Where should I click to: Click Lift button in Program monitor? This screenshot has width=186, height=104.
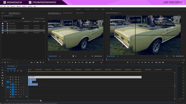pyautogui.click(x=156, y=62)
